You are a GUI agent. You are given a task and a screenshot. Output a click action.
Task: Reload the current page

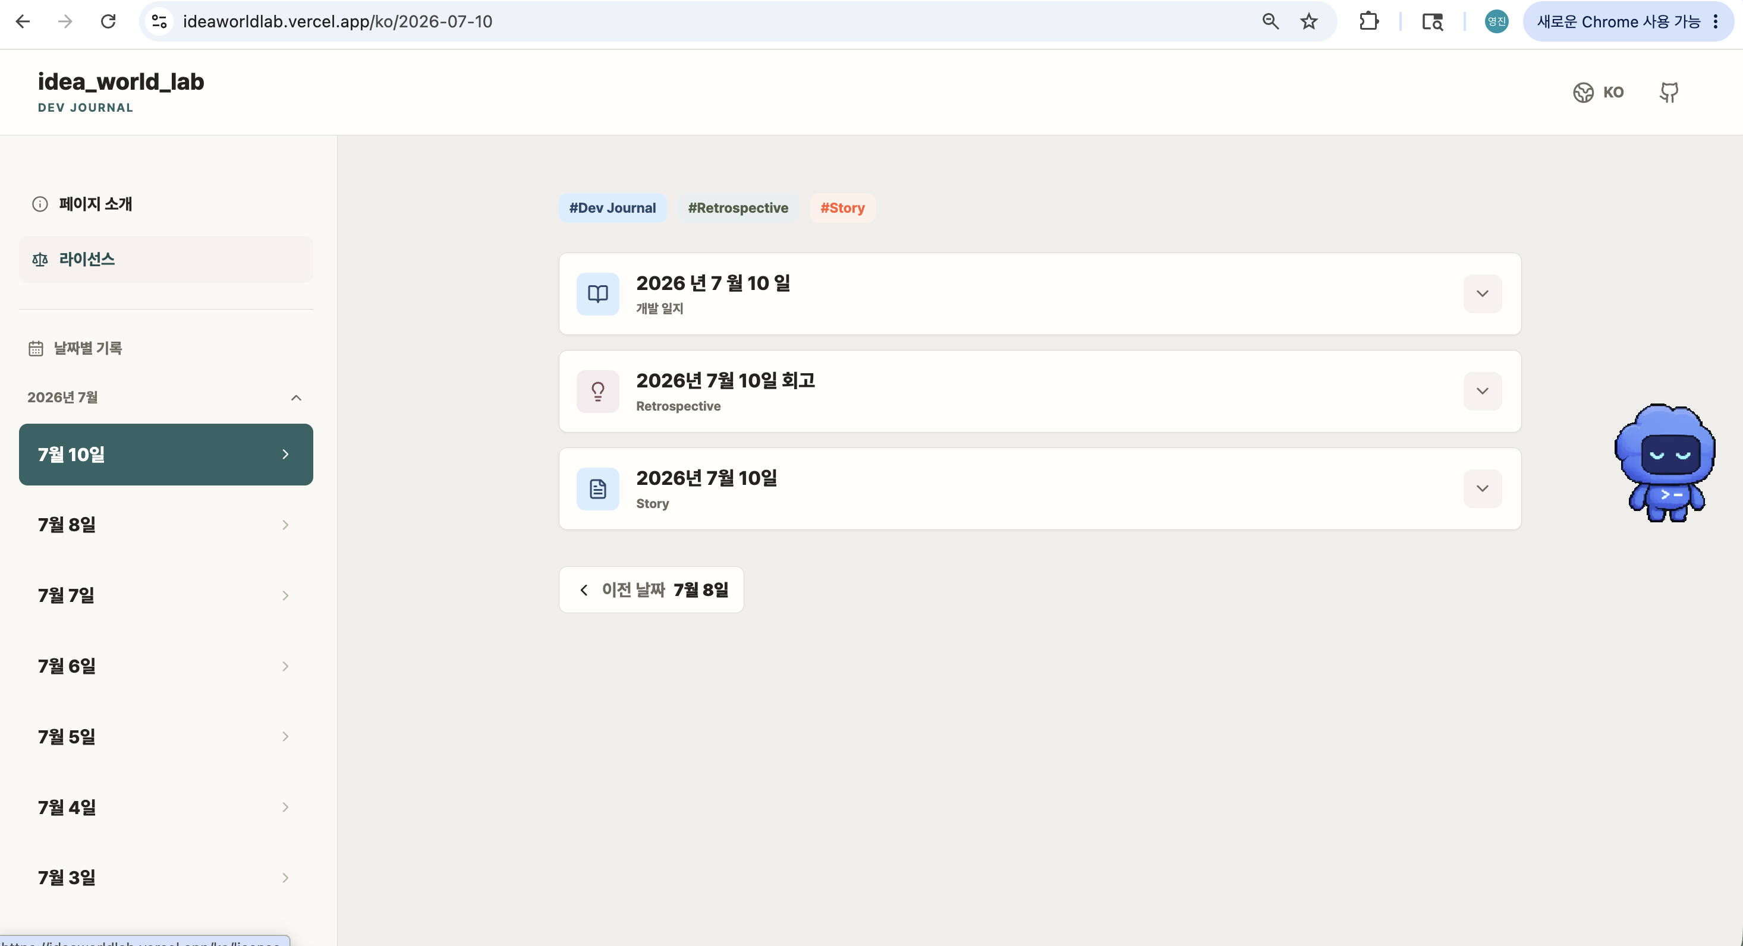pyautogui.click(x=108, y=21)
